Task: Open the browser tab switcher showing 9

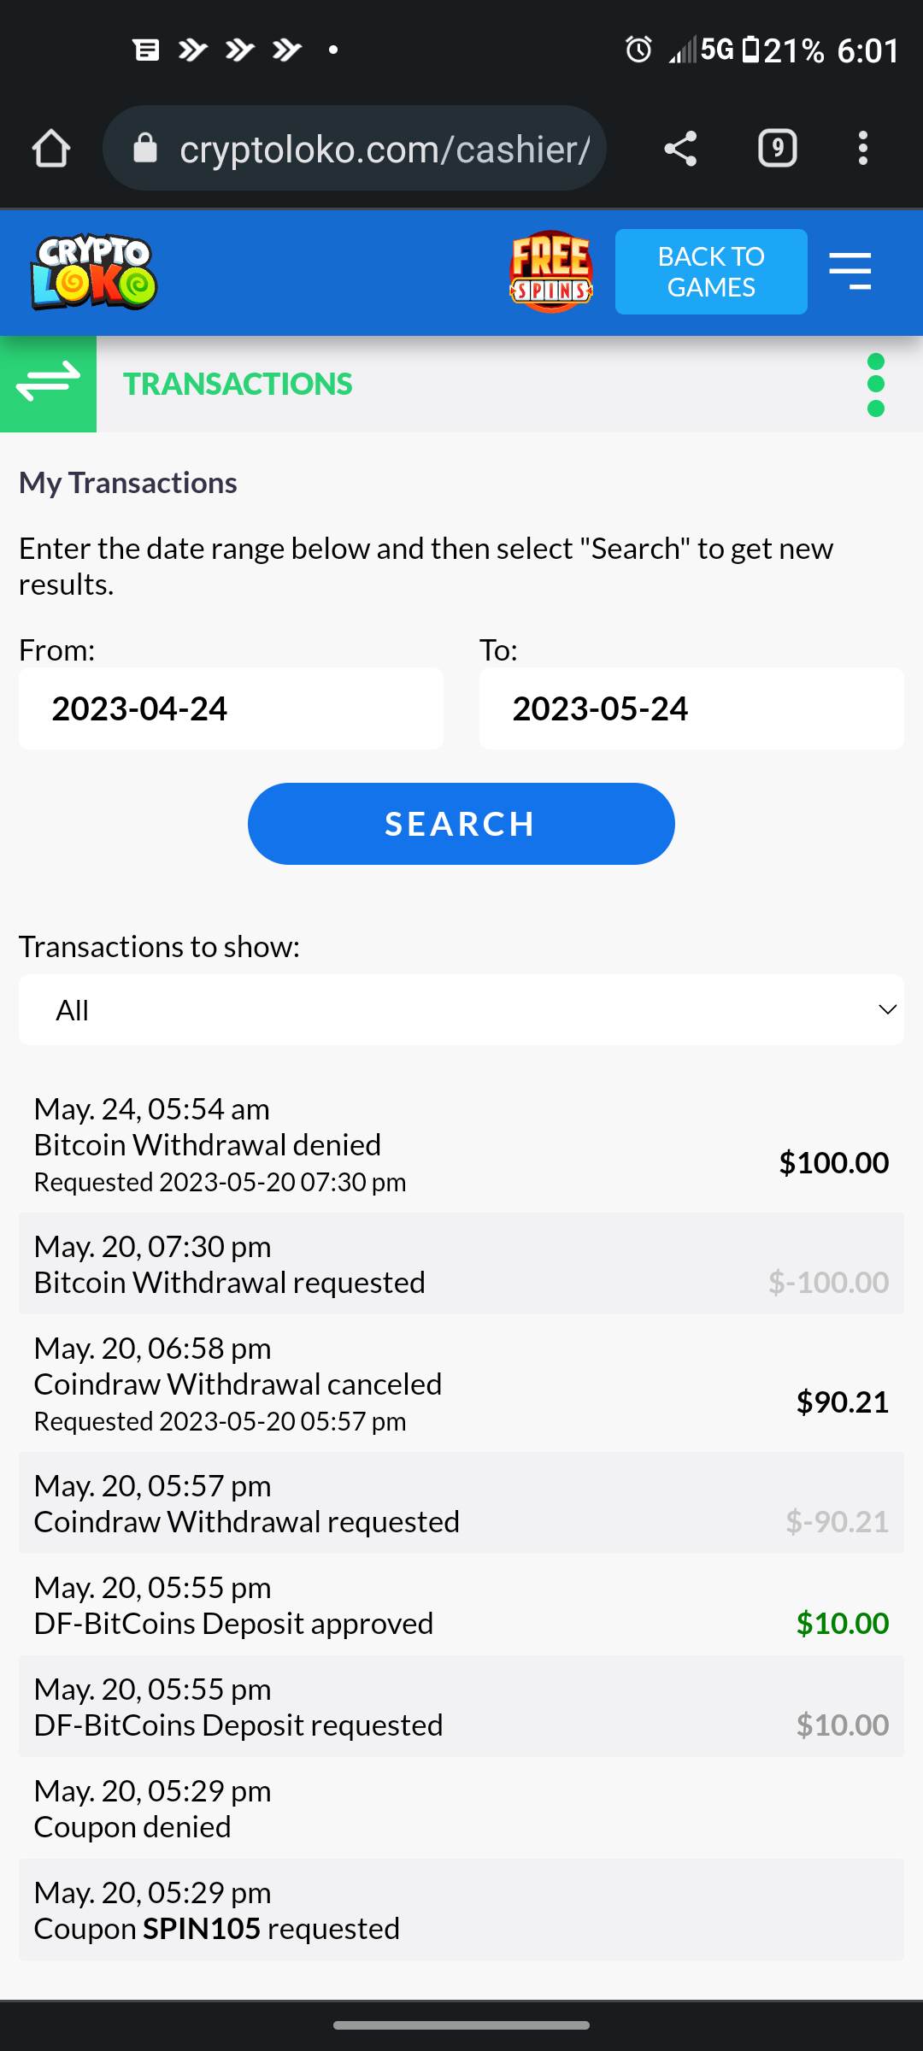Action: tap(777, 149)
